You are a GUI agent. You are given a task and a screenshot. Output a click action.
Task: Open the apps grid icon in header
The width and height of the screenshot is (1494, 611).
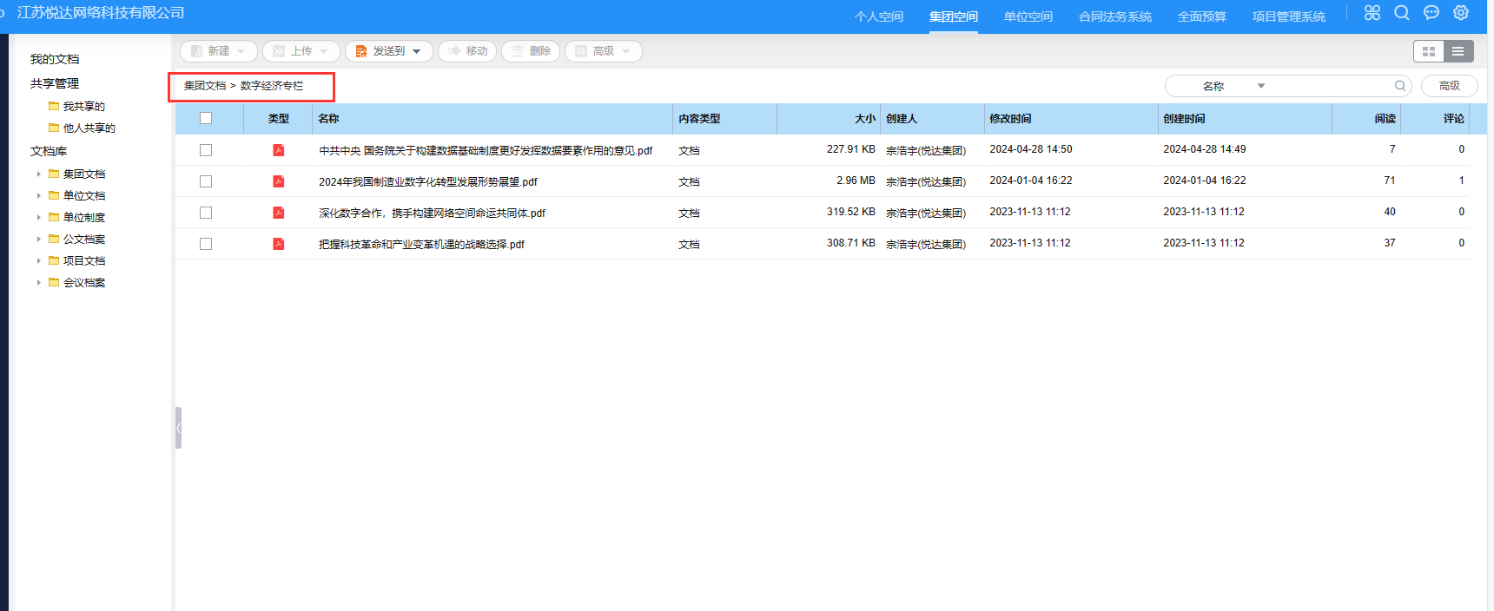tap(1372, 13)
